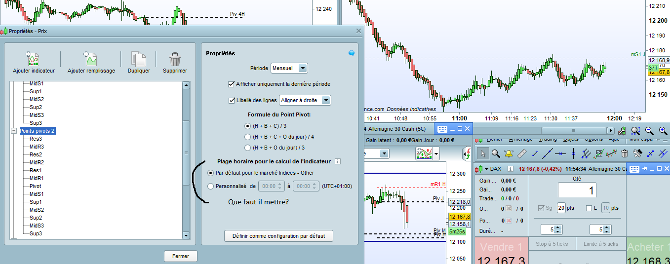Toggle Afficher uniquement la dernière période
This screenshot has width=670, height=264.
click(232, 84)
